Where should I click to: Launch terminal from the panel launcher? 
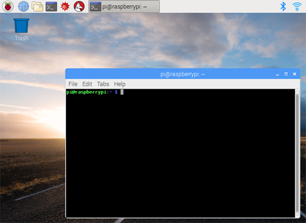[51, 7]
